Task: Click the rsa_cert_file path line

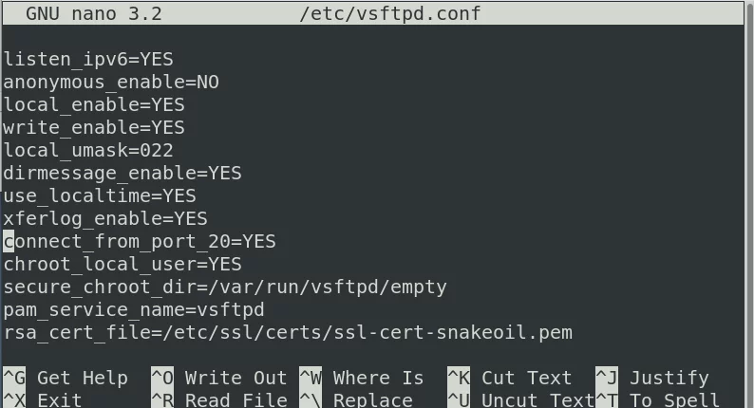Action: point(288,332)
